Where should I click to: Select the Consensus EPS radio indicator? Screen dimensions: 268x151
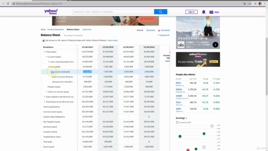click(x=177, y=122)
